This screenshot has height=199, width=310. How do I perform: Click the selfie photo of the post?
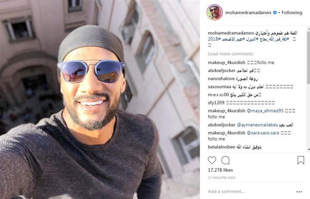[100, 99]
